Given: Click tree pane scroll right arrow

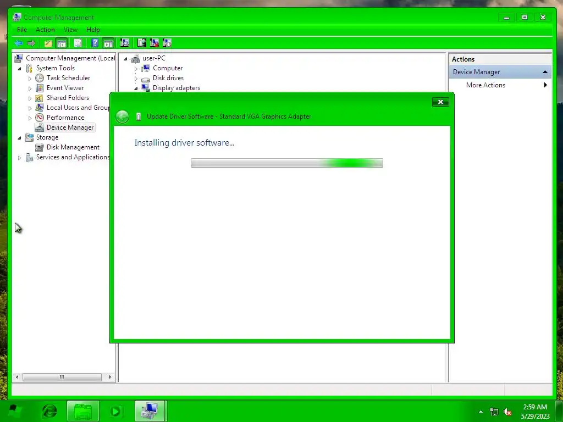Looking at the screenshot, I should [110, 377].
